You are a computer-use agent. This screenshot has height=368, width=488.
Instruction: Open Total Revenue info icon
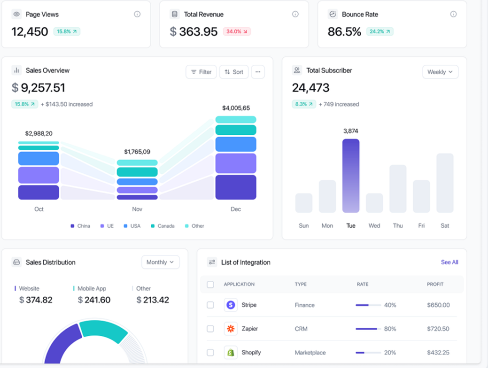point(295,14)
